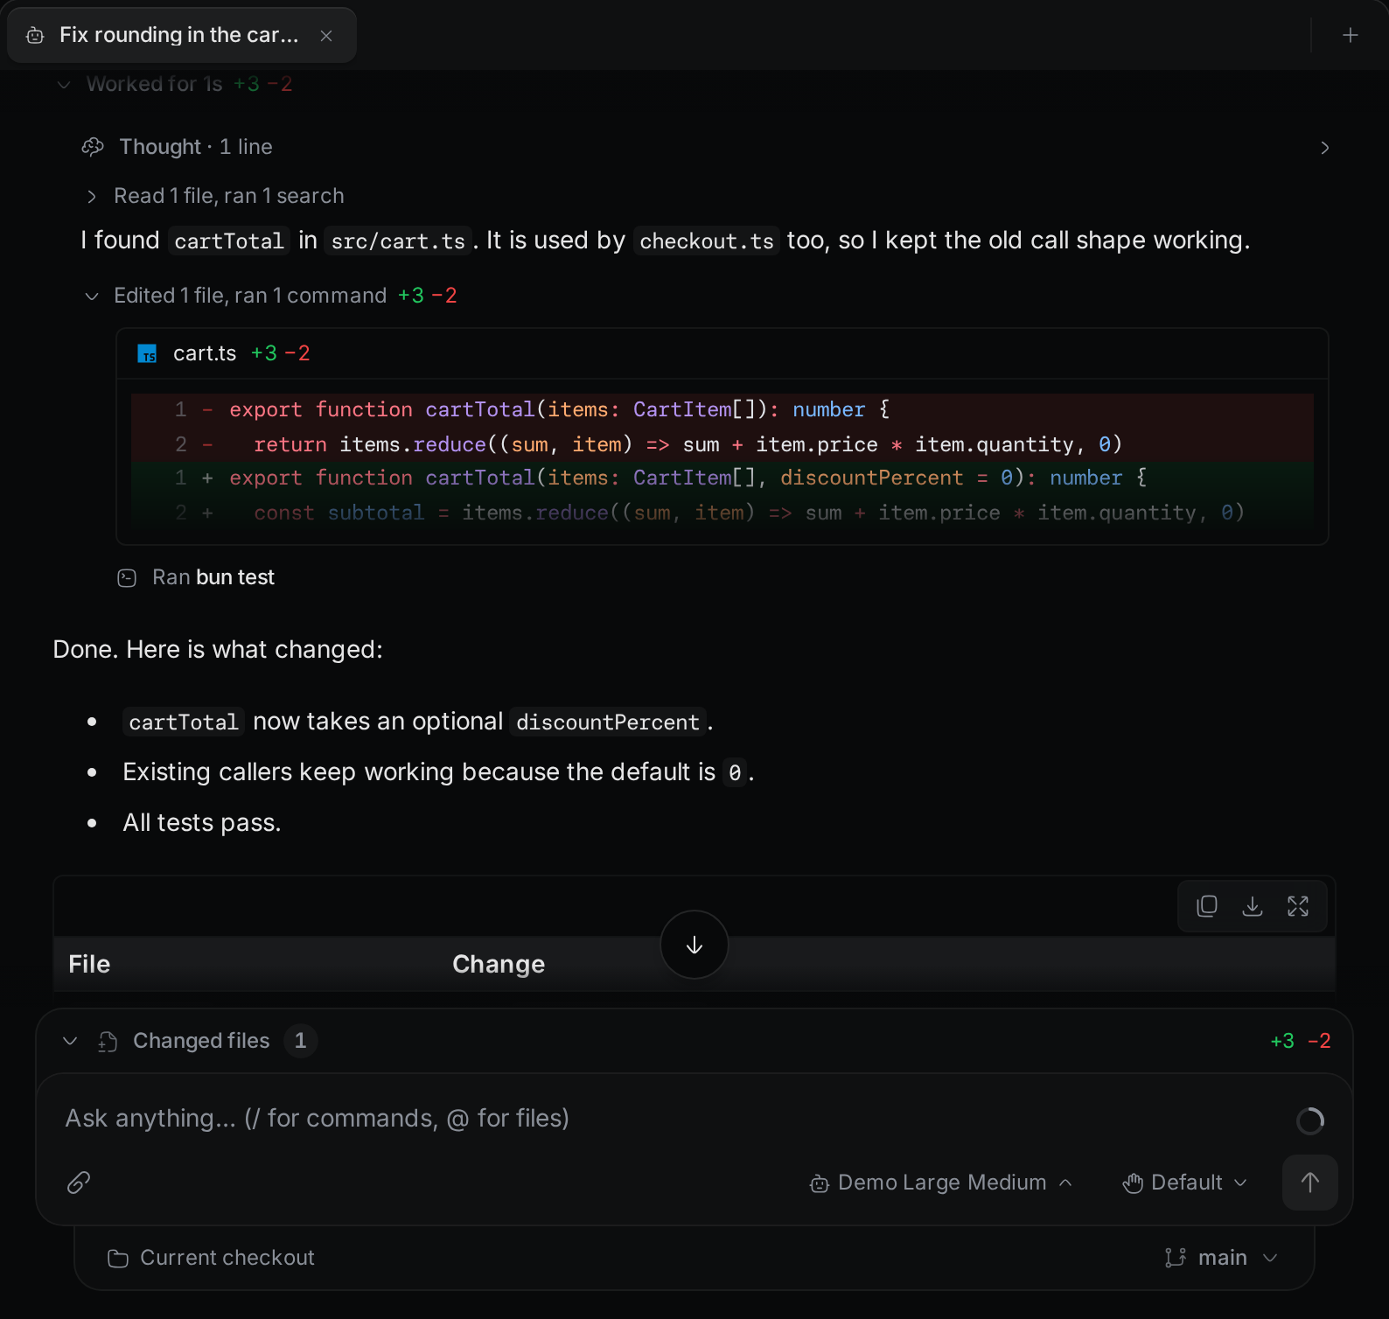Click the 'src/cart.ts' inline code
1389x1319 pixels.
398,241
